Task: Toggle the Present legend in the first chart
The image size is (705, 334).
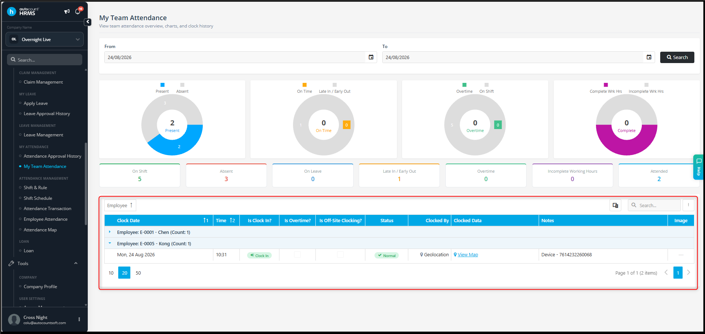Action: [162, 88]
